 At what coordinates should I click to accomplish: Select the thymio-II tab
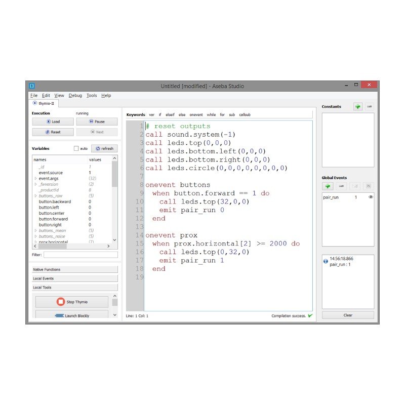[44, 103]
